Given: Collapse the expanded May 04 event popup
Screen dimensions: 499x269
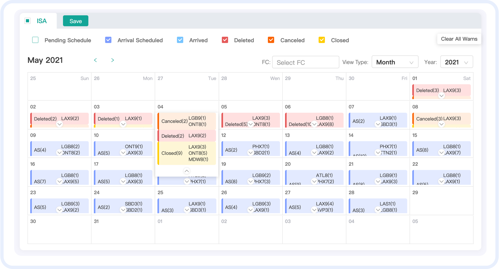Looking at the screenshot, I should pos(187,171).
